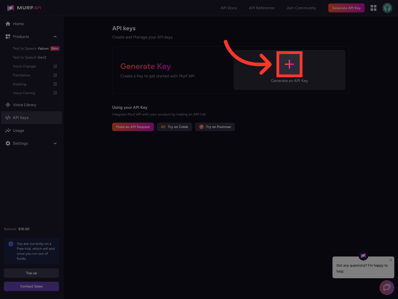Viewport: 398px width, 299px height.
Task: Click the Settings gear icon
Action: pos(8,143)
